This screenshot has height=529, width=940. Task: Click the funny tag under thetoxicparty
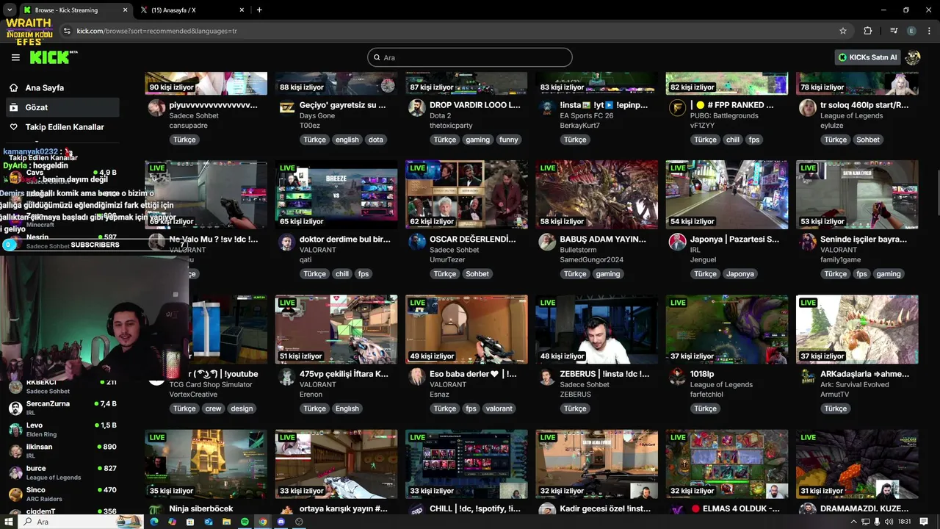(508, 140)
